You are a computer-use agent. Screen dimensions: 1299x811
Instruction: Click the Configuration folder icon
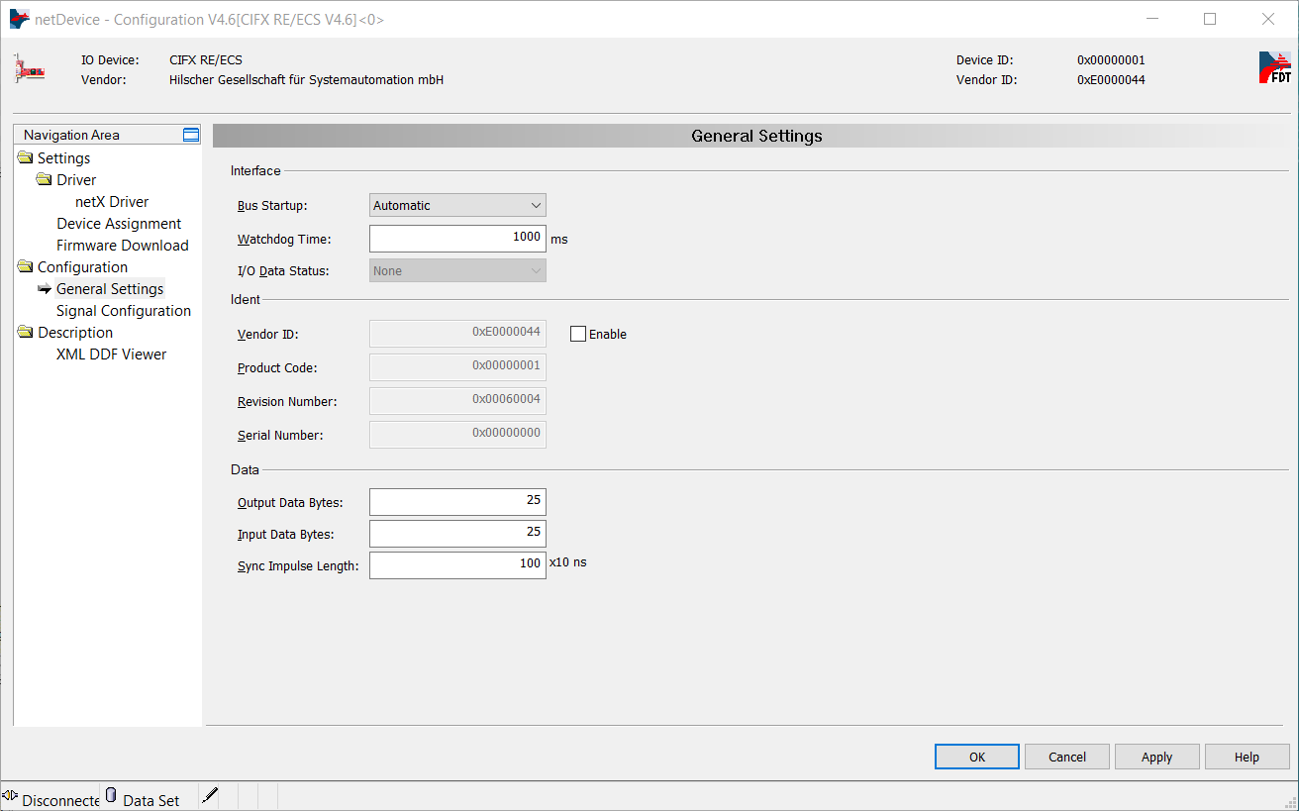point(25,267)
